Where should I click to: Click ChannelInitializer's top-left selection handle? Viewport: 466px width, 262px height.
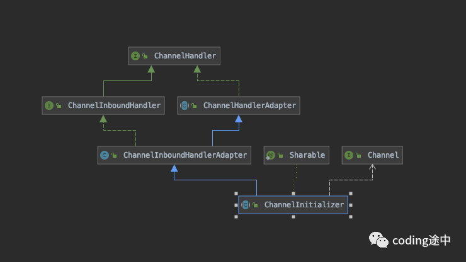click(236, 194)
